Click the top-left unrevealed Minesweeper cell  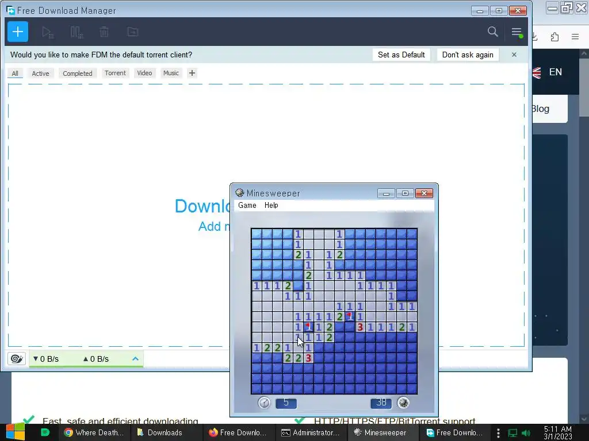coord(257,234)
